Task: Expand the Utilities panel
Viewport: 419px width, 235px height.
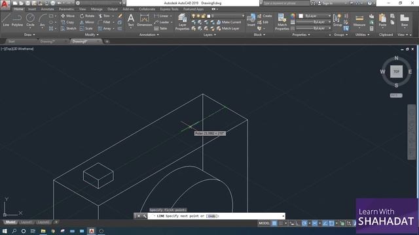Action: point(362,35)
